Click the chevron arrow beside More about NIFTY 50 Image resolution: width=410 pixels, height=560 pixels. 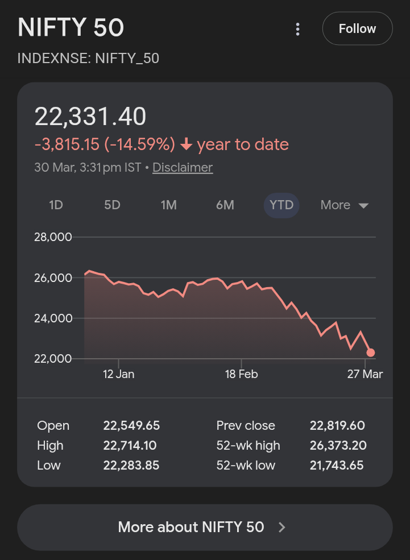click(281, 528)
